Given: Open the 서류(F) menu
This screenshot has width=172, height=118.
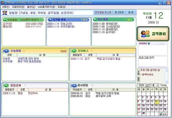Looking at the screenshot, I should coord(6,7).
